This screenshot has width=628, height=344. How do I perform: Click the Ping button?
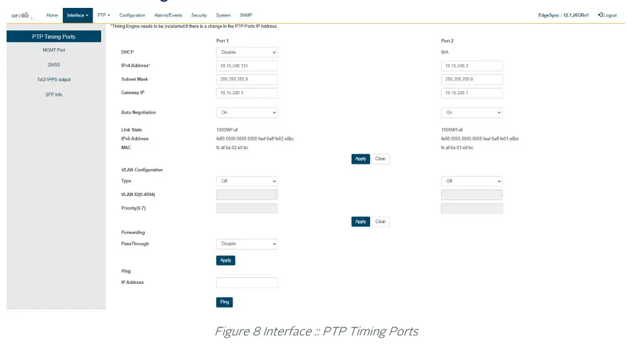tap(224, 302)
